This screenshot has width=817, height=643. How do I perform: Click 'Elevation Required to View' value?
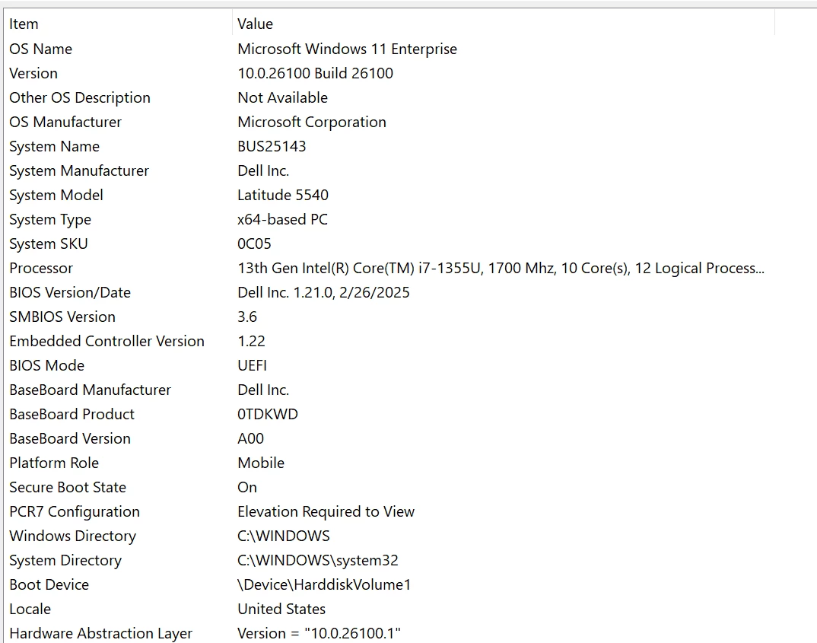click(x=326, y=511)
